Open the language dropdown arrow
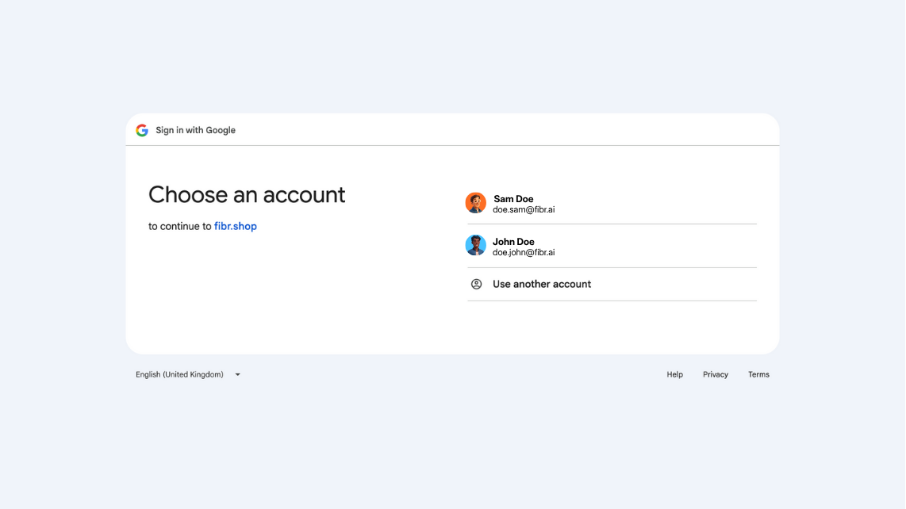Image resolution: width=906 pixels, height=509 pixels. [x=237, y=375]
